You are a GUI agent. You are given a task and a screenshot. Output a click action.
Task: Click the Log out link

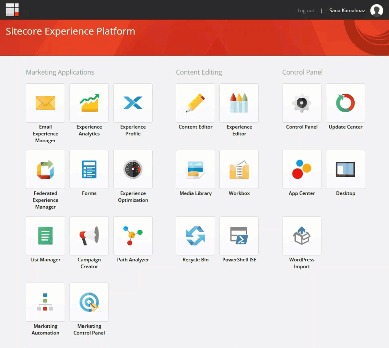click(x=306, y=11)
